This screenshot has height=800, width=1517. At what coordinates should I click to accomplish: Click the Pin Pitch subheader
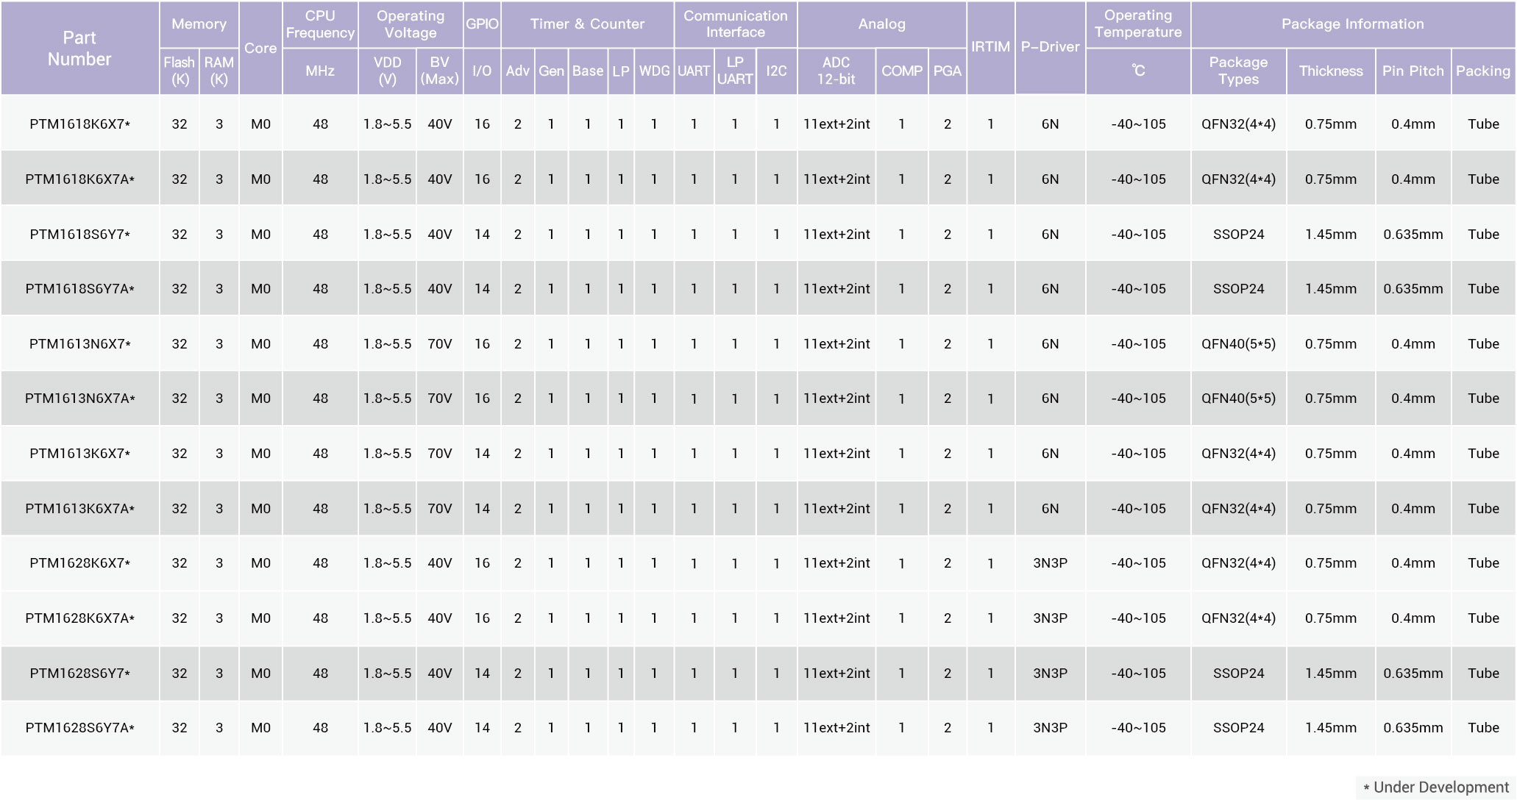(x=1413, y=71)
